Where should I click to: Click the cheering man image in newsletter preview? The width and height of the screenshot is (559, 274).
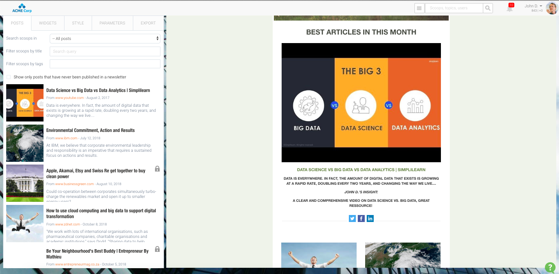point(319,255)
